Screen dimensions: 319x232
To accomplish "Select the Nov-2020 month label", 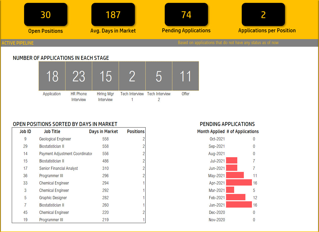I will pos(217,220).
